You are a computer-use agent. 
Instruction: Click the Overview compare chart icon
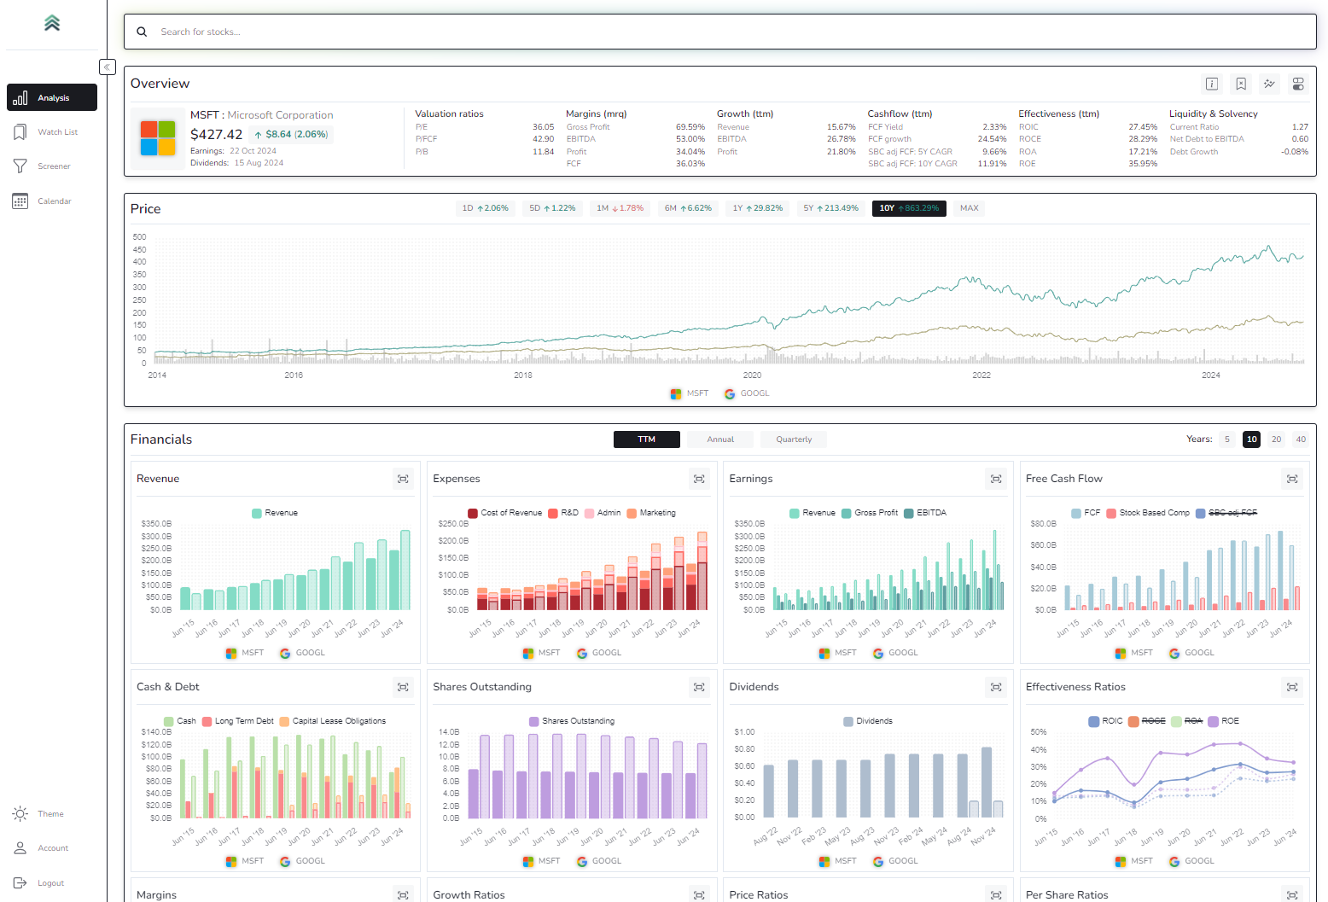pyautogui.click(x=1269, y=84)
